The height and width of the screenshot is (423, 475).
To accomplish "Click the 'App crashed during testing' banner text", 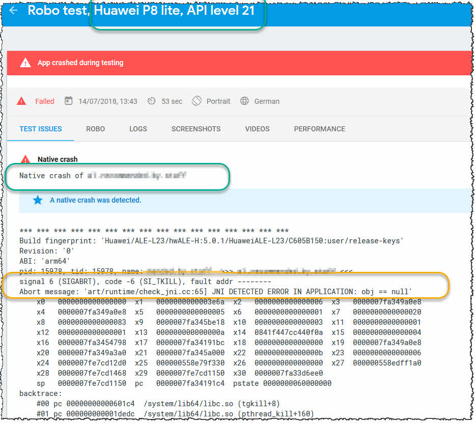I will (x=80, y=63).
